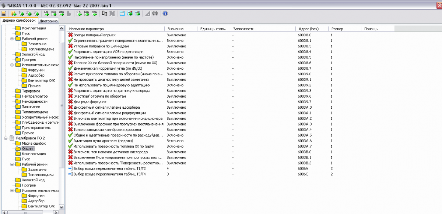The image size is (442, 214).
Task: Click the 'Помощь' column header
Action: pos(378,29)
